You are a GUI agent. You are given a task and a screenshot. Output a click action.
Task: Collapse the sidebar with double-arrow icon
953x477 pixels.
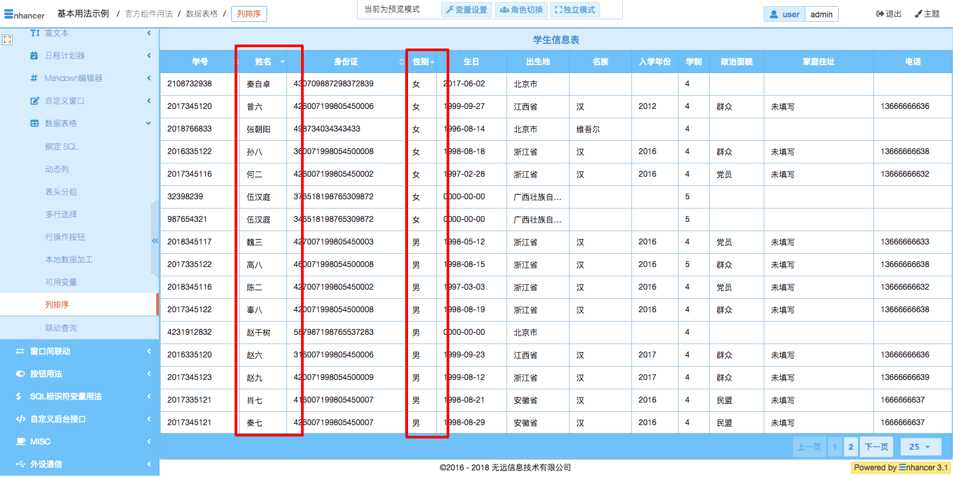click(155, 241)
